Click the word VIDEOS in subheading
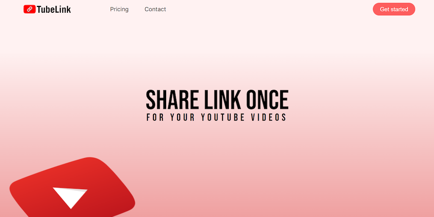This screenshot has height=217, width=434. click(x=268, y=117)
